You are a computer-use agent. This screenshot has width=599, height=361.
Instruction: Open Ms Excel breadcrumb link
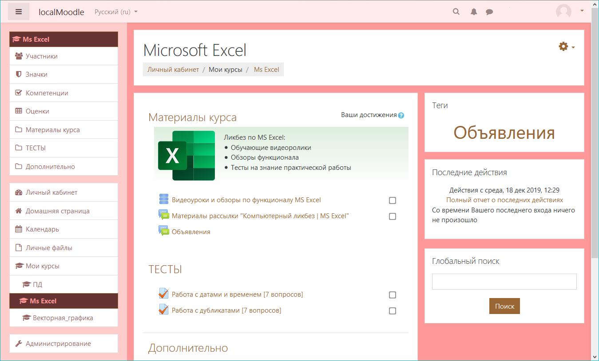266,70
